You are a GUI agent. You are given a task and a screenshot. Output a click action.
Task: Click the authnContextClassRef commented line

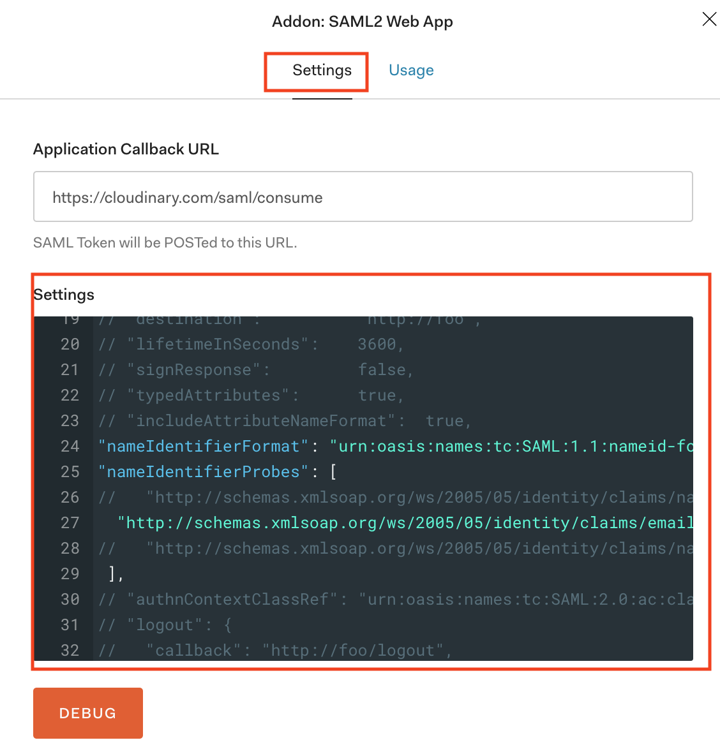click(x=395, y=599)
